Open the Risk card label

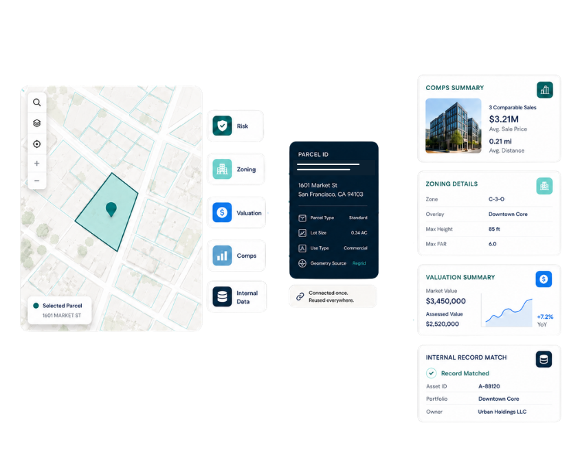click(243, 126)
